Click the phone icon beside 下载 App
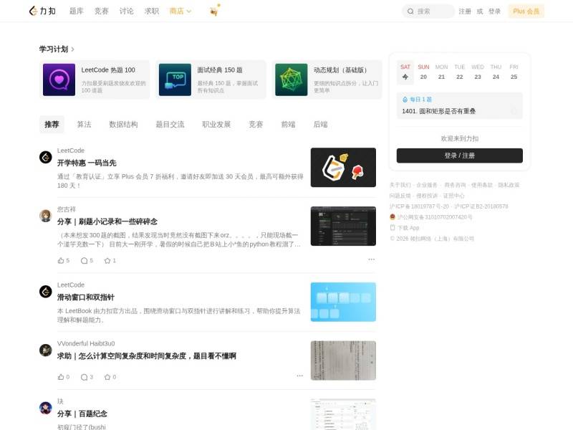 tap(393, 228)
